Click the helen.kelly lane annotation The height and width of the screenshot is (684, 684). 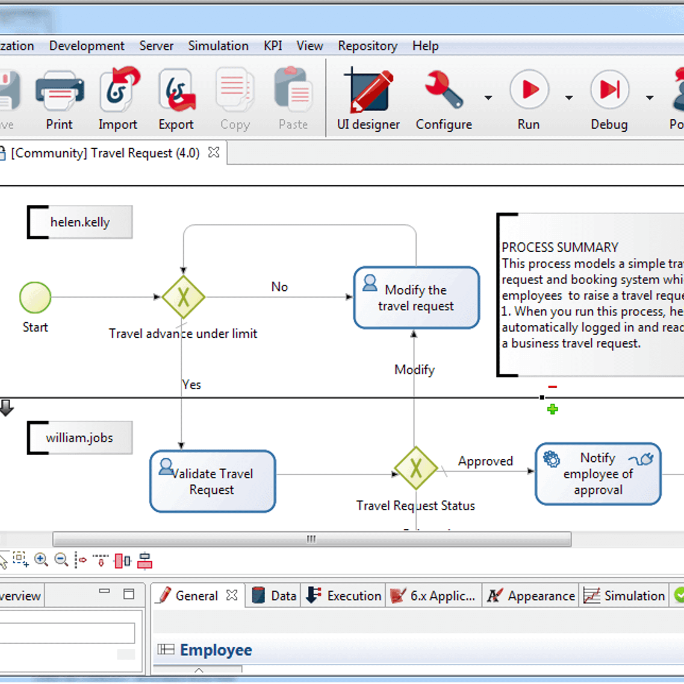click(x=80, y=222)
